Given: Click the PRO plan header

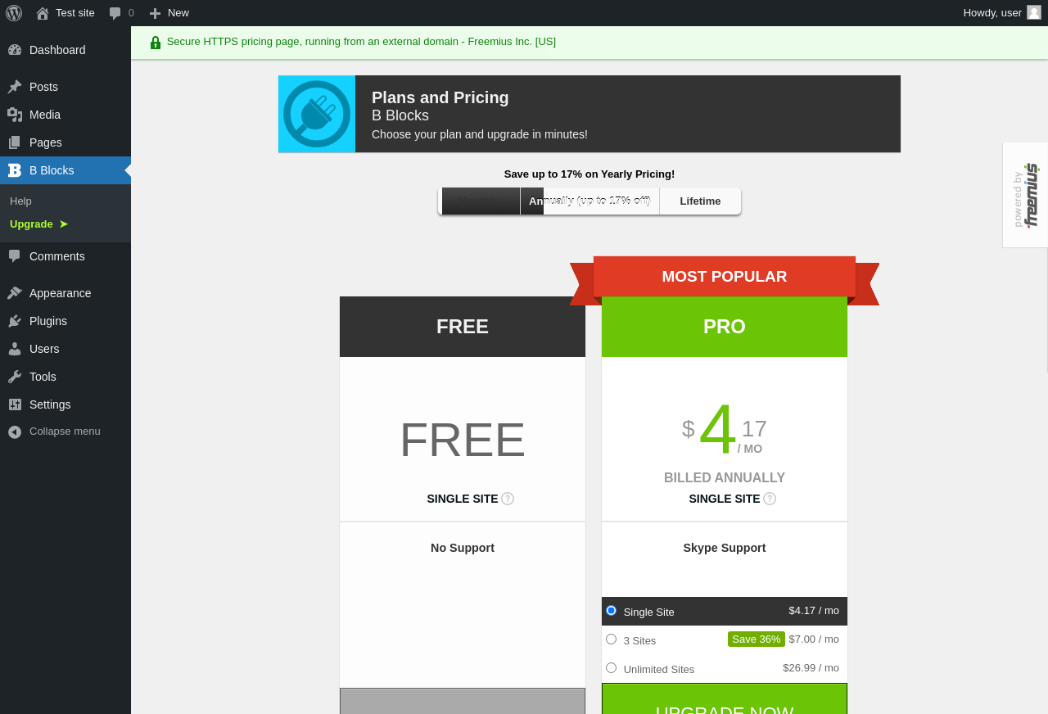Looking at the screenshot, I should [725, 327].
